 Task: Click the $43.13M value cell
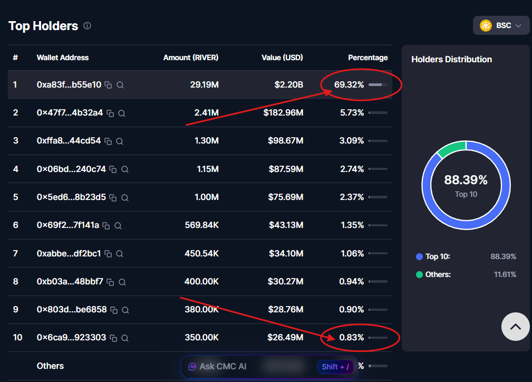click(286, 225)
